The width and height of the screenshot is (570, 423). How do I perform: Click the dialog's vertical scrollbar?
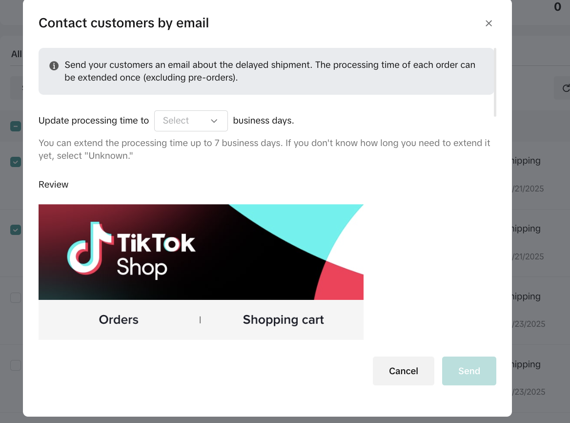click(x=495, y=82)
